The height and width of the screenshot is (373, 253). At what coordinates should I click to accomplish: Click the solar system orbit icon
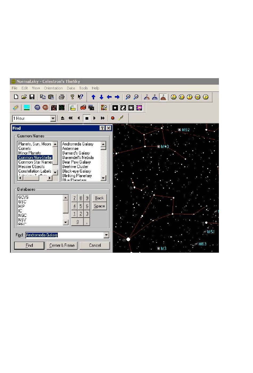[16, 108]
